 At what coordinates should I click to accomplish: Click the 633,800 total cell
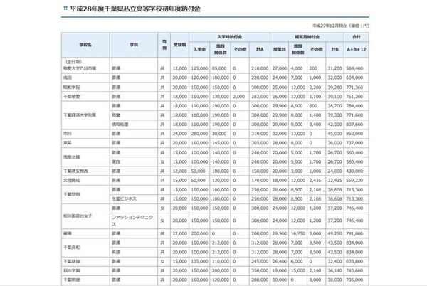(357, 261)
